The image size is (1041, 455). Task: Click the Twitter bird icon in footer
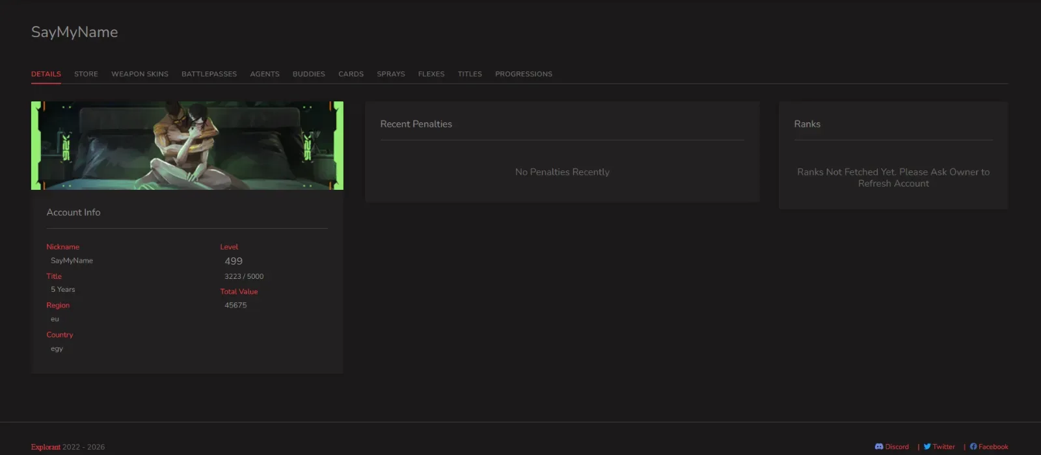927,447
